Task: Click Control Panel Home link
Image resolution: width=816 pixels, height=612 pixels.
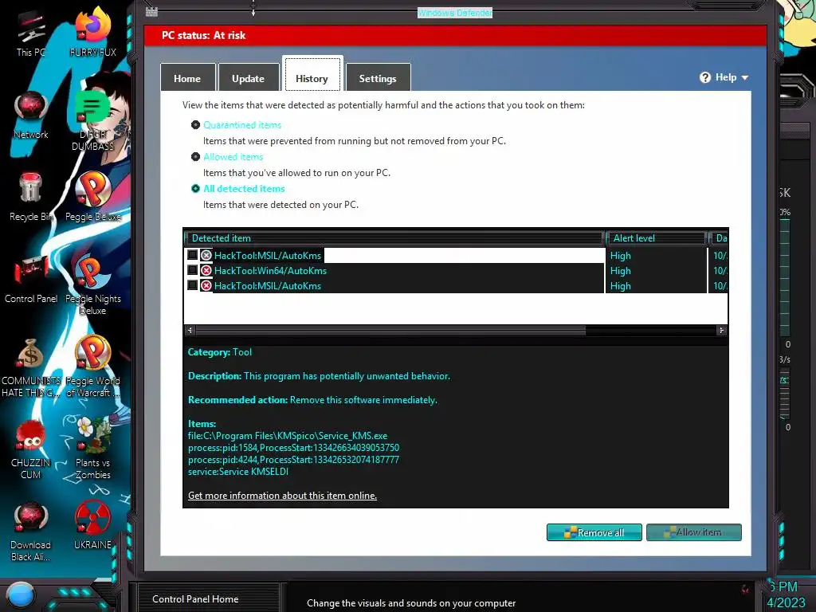Action: point(195,599)
